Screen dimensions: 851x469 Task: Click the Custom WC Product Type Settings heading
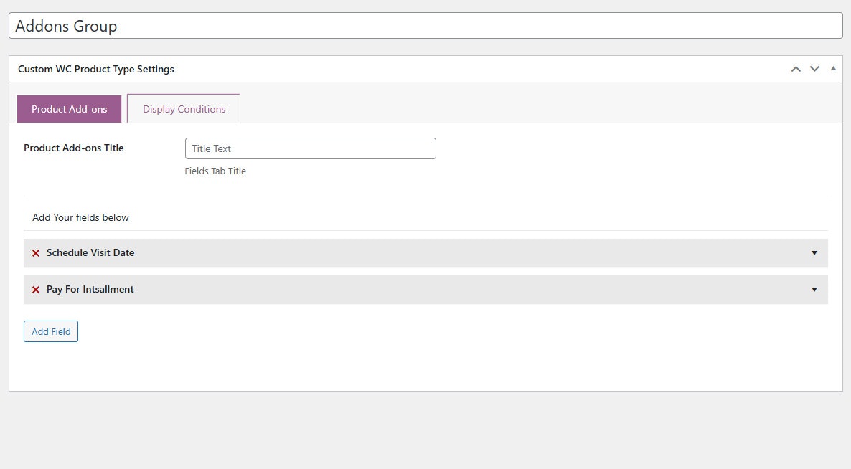(x=96, y=69)
